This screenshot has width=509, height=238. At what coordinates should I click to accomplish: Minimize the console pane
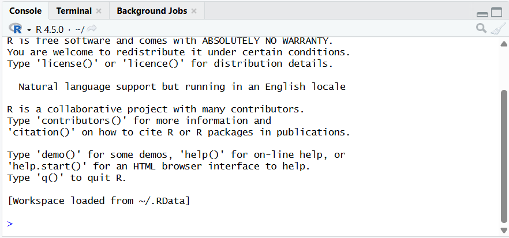[x=482, y=13]
